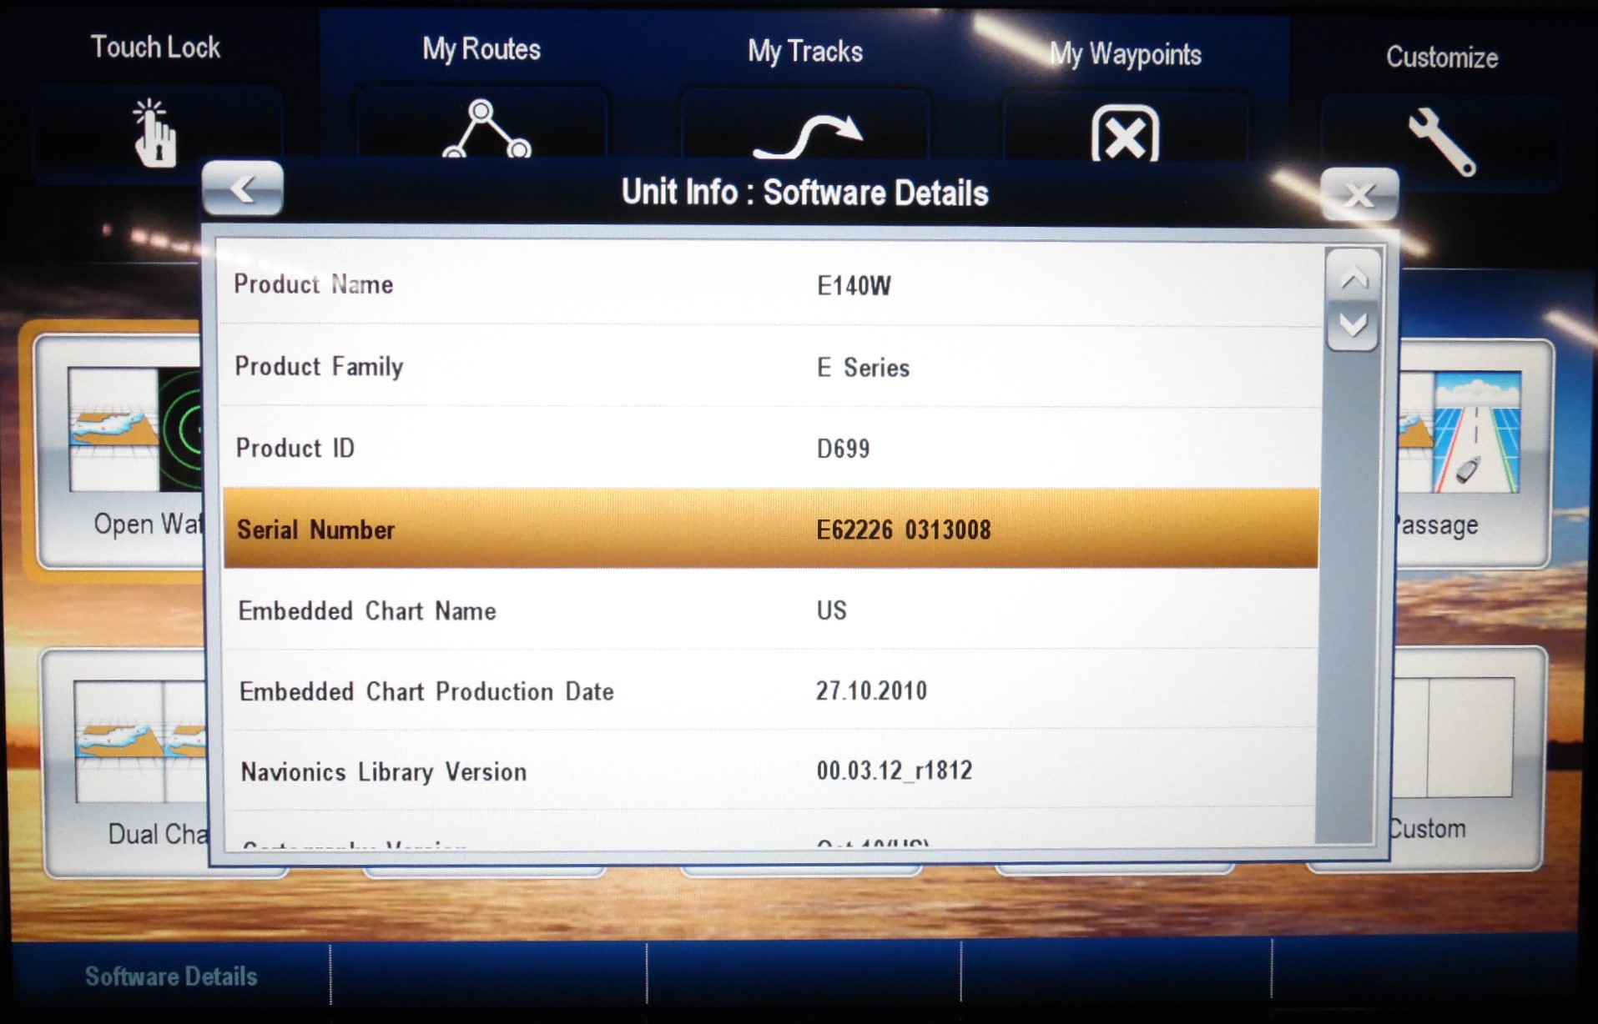Tap the My Tracks label
Viewport: 1598px width, 1024px height.
(x=805, y=52)
